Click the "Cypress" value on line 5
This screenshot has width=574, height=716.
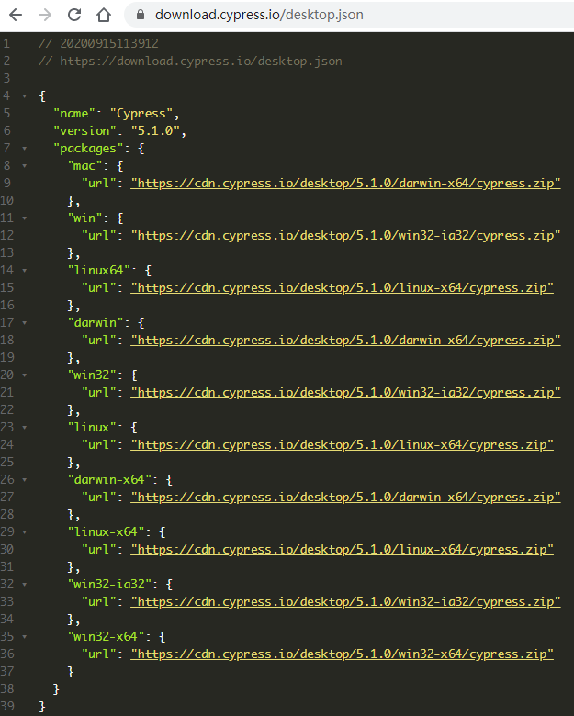click(x=141, y=114)
